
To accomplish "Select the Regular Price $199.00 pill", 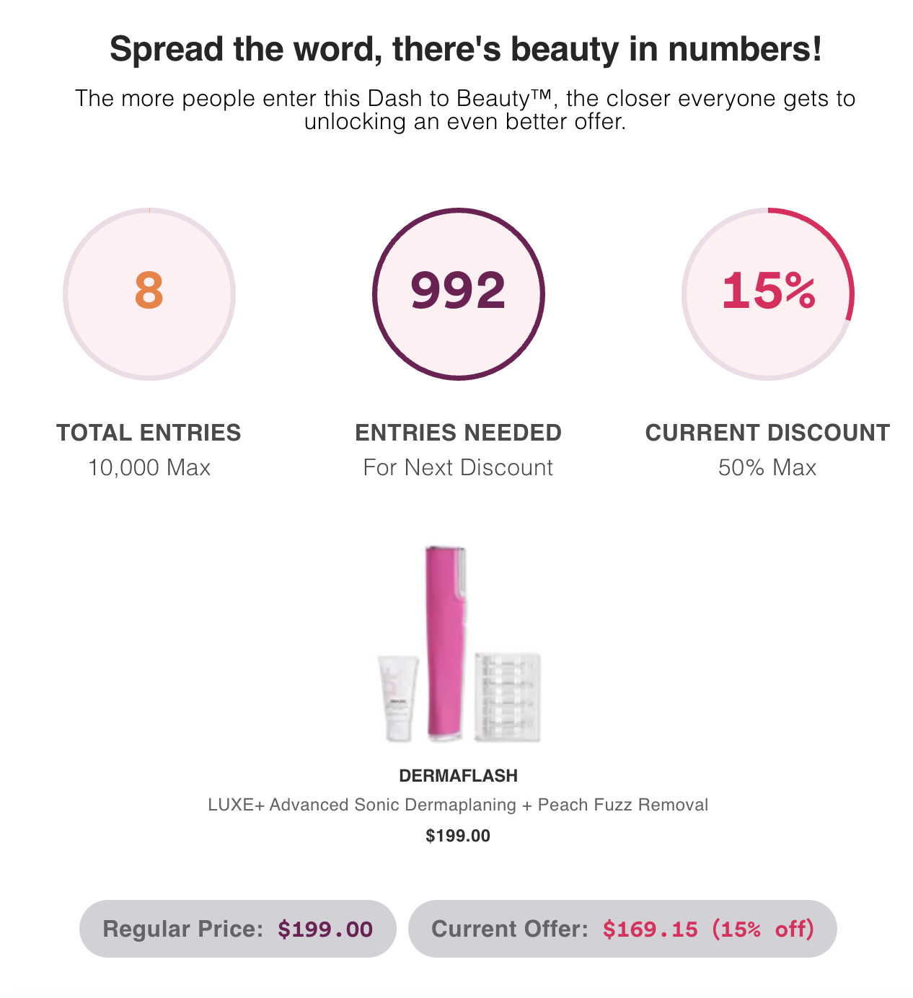I will [238, 929].
